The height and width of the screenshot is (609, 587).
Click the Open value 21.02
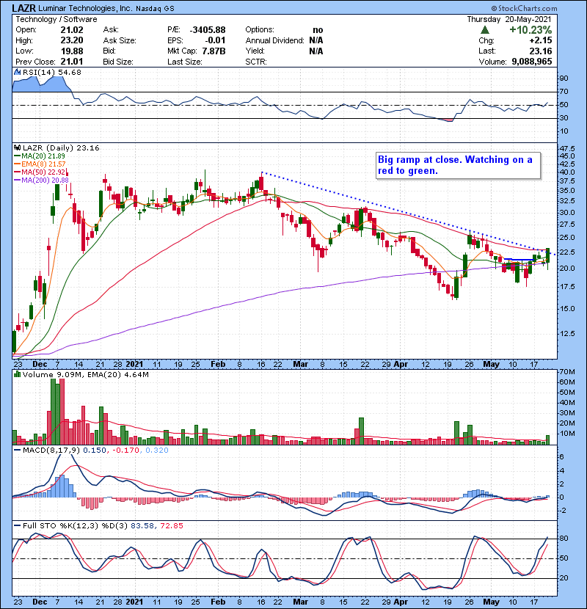(72, 30)
